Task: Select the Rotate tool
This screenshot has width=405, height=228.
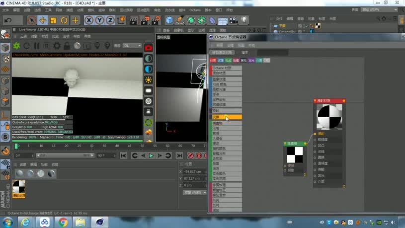Action: [64, 20]
